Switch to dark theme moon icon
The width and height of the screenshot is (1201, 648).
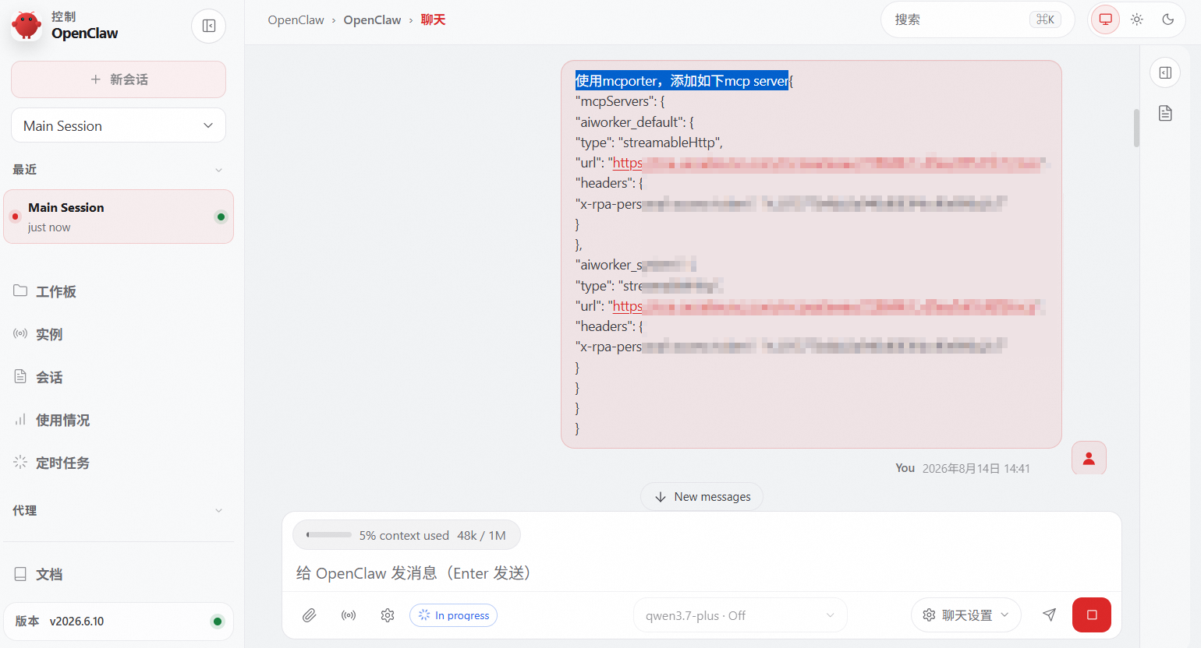(x=1167, y=19)
